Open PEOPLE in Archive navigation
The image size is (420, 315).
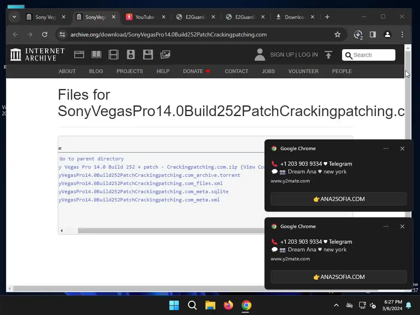tap(342, 71)
